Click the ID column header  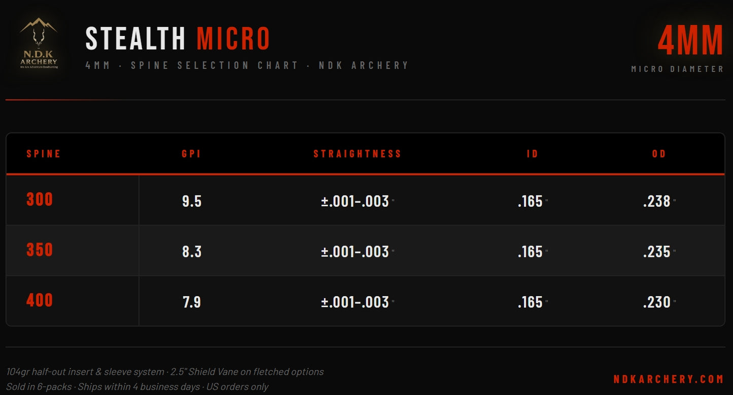(533, 154)
